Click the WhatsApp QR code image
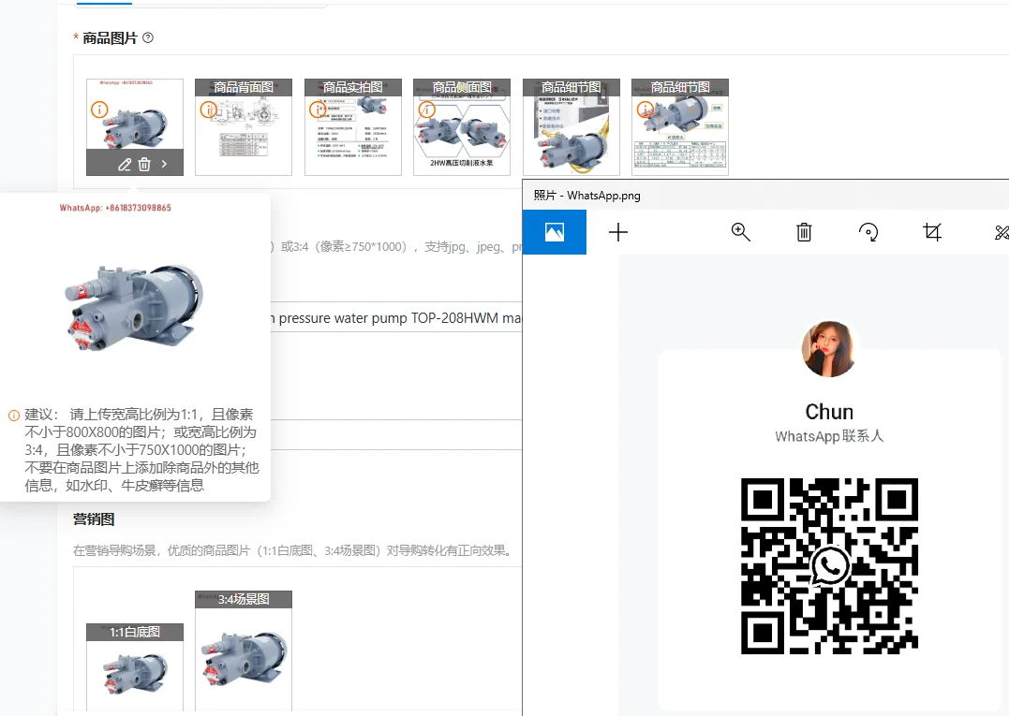 tap(829, 566)
